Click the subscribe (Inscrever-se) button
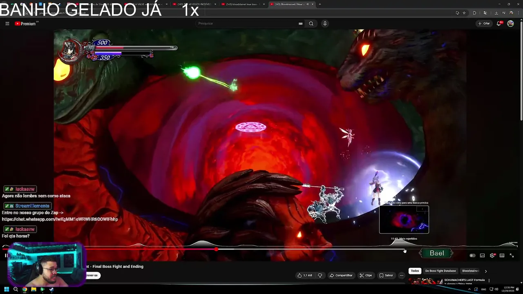This screenshot has width=523, height=294. [x=92, y=275]
